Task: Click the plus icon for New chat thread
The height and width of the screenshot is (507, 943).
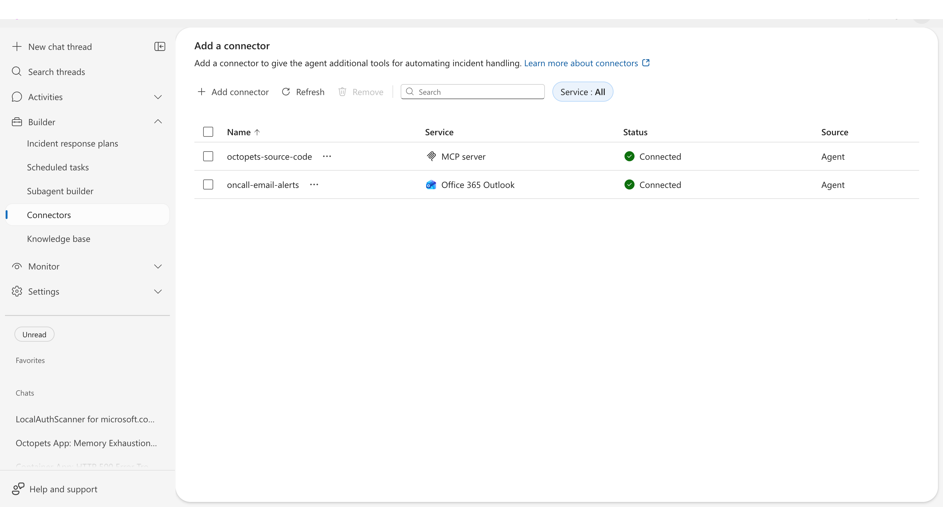Action: pyautogui.click(x=17, y=46)
